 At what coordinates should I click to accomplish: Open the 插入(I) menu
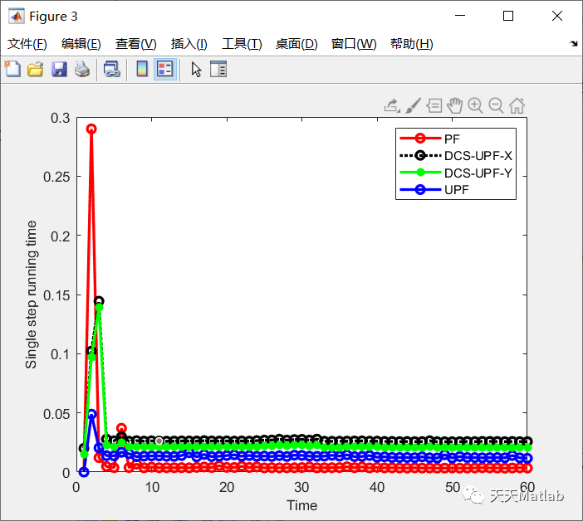[189, 44]
